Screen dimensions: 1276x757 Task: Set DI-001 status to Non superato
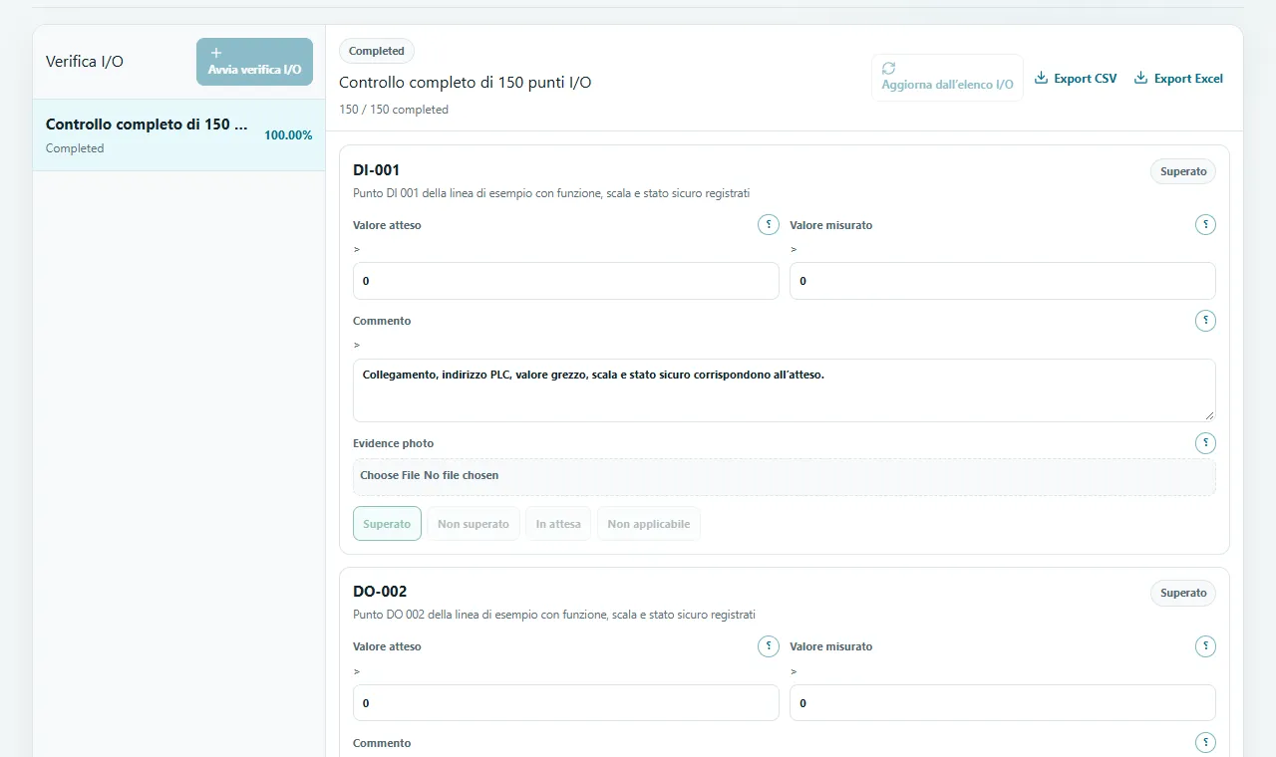(474, 524)
